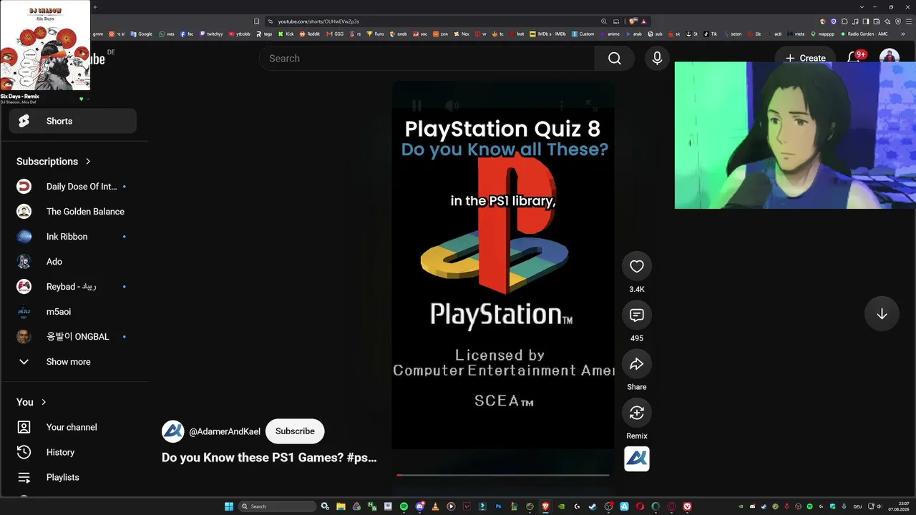
Task: Open the Google bookmark
Action: pos(141,34)
